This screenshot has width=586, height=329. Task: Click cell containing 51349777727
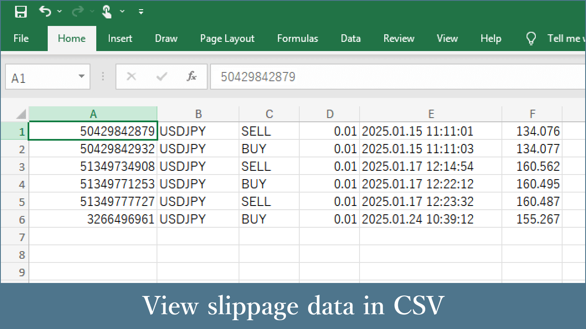(93, 201)
